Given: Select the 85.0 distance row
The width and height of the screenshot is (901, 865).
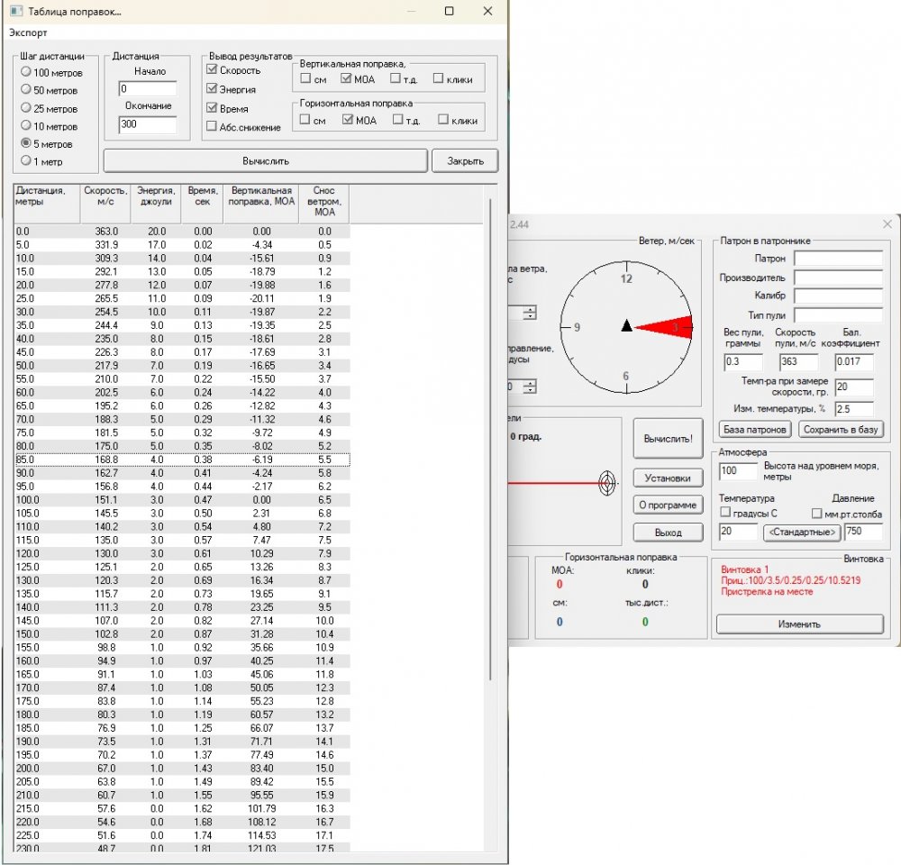Looking at the screenshot, I should 182,460.
